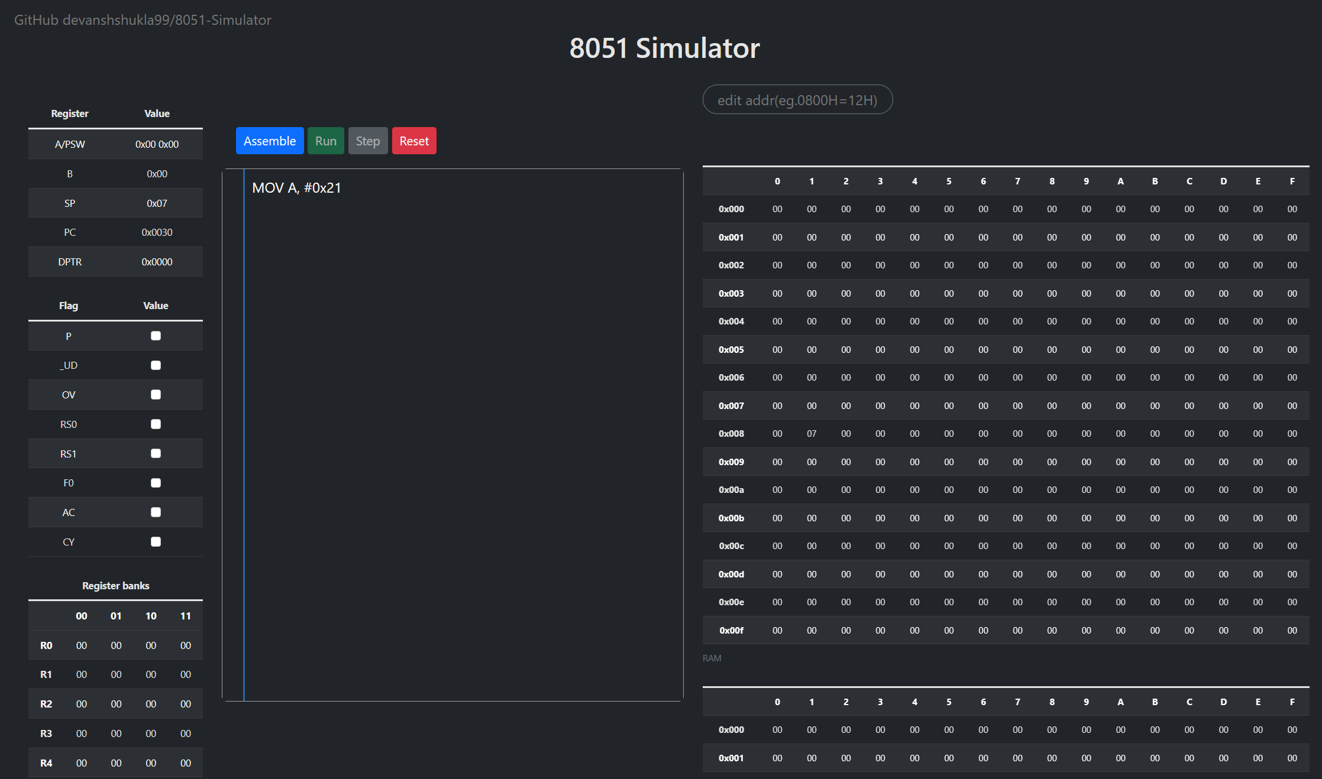Select R4 value in bank 00
The height and width of the screenshot is (779, 1322).
tap(82, 763)
